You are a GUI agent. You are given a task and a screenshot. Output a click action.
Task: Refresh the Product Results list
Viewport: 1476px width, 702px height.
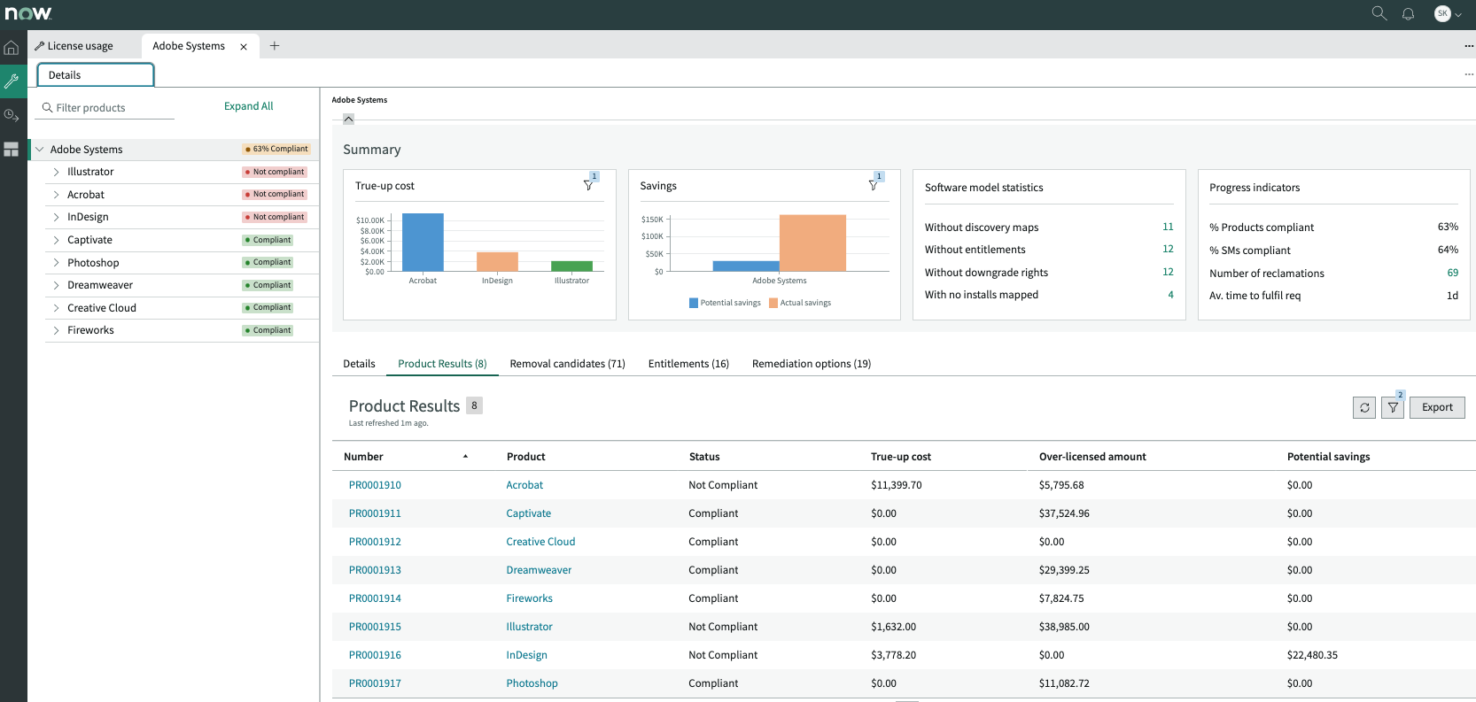[1364, 407]
